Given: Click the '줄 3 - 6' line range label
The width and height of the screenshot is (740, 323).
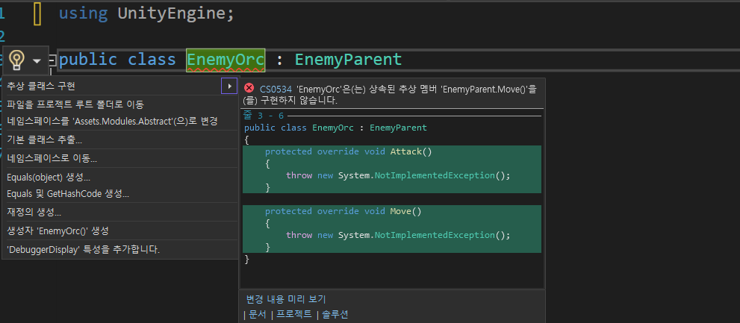Looking at the screenshot, I should [264, 116].
